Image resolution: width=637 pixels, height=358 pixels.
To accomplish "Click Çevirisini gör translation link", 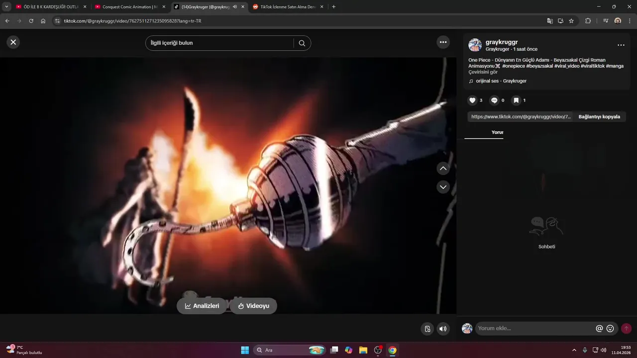I will point(483,72).
